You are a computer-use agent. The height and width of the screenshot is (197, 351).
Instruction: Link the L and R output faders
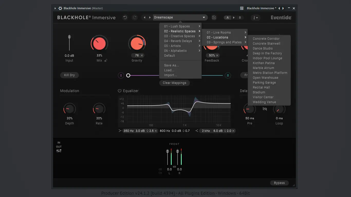click(174, 167)
